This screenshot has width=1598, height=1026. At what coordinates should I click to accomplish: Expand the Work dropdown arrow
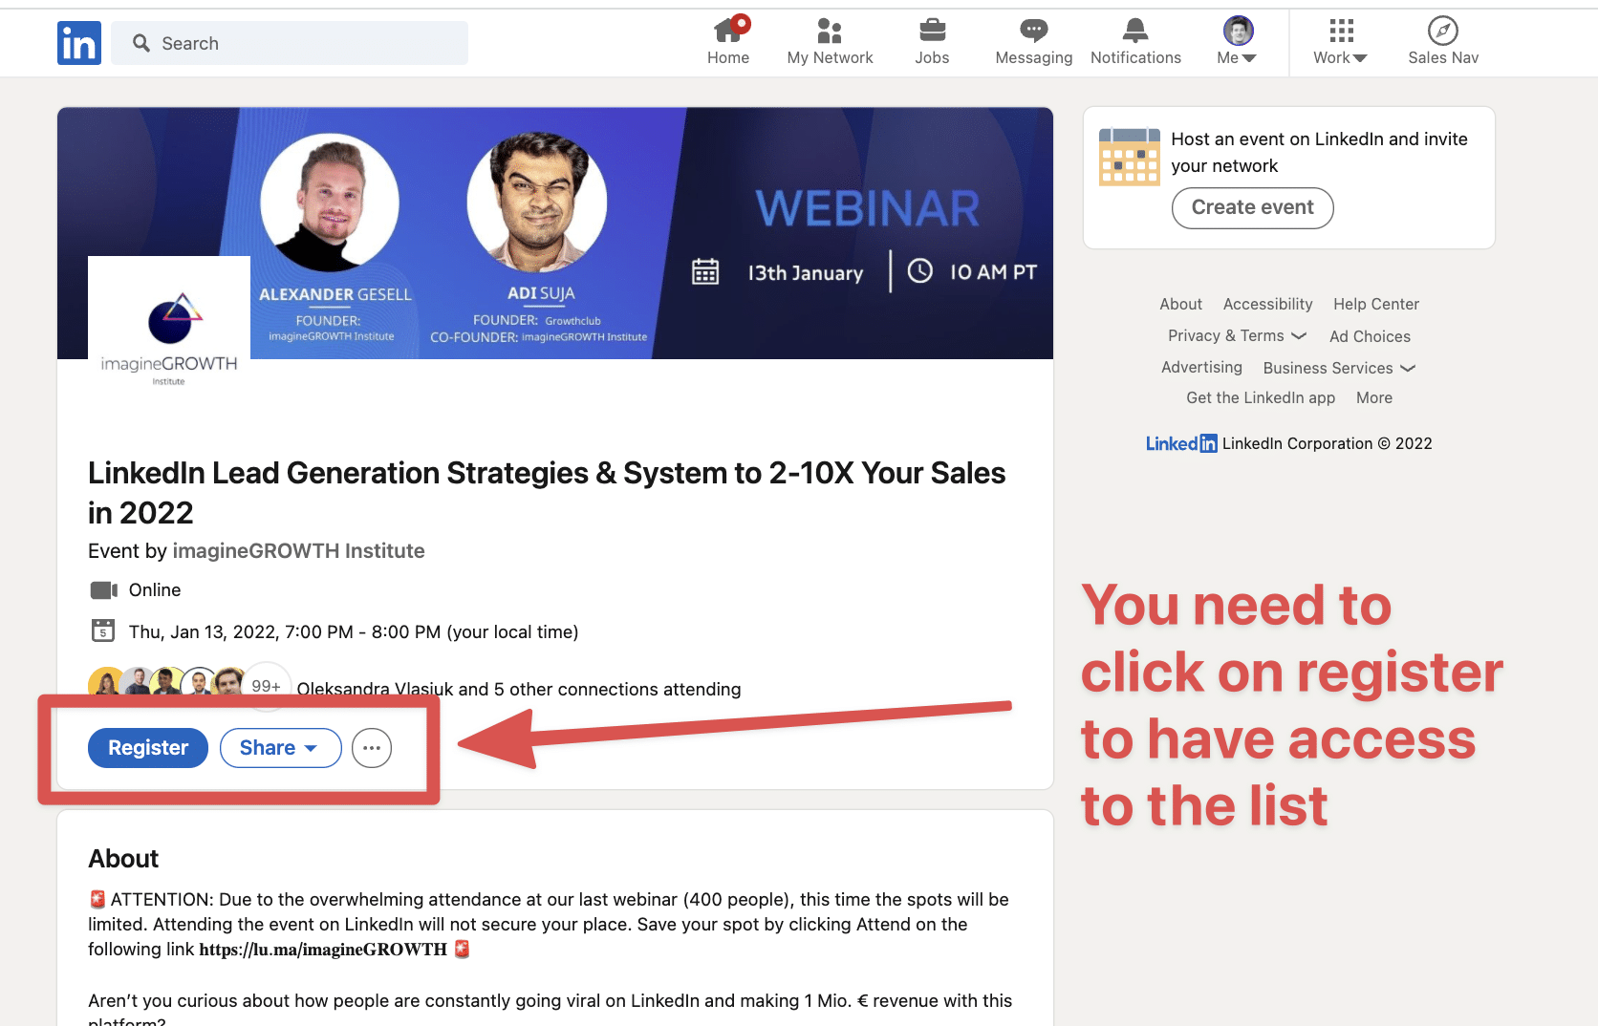click(x=1360, y=58)
